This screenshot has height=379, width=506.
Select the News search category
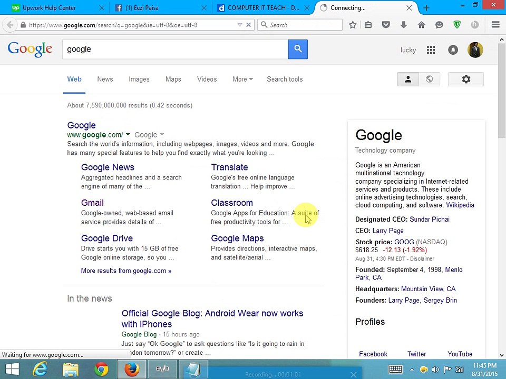click(x=105, y=79)
